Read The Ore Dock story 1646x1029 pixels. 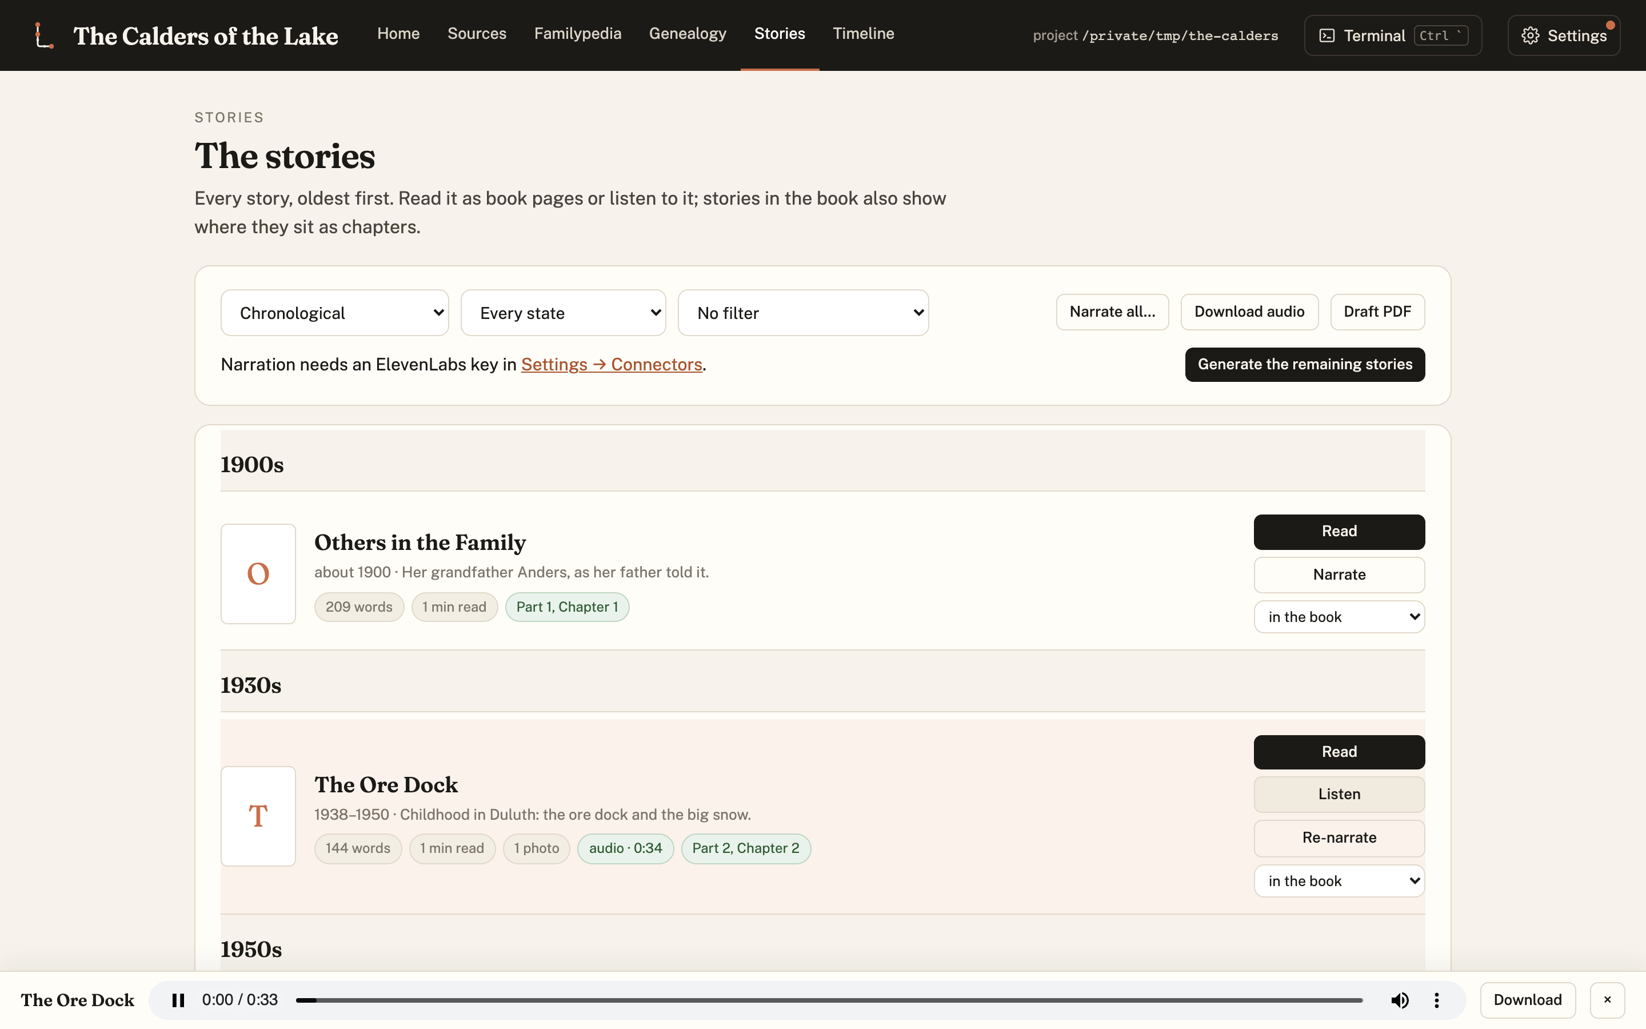point(1339,752)
